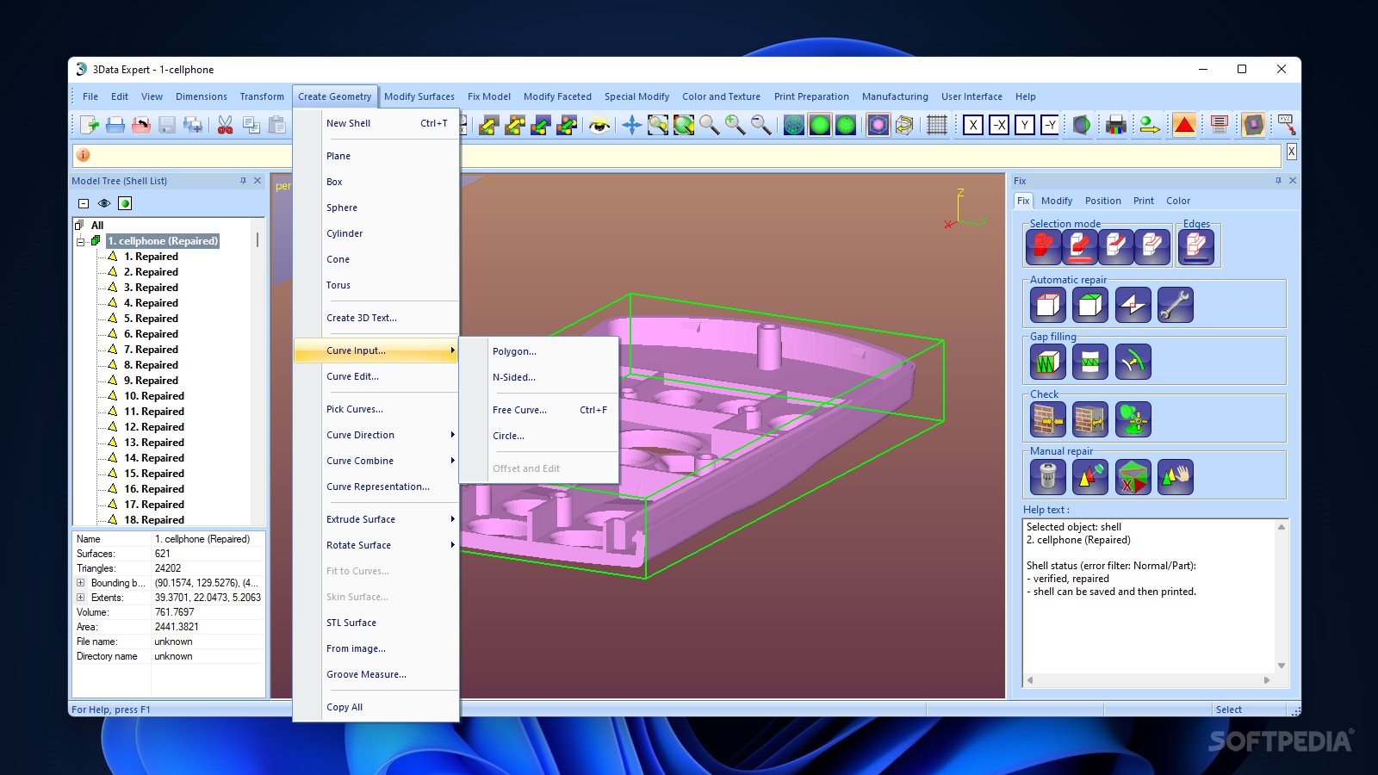Click the curved arrow gap filling icon
This screenshot has height=775, width=1378.
[1133, 362]
